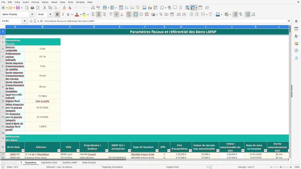Image resolution: width=301 pixels, height=169 pixels.
Task: Insert a hyperlink
Action: pos(170,8)
